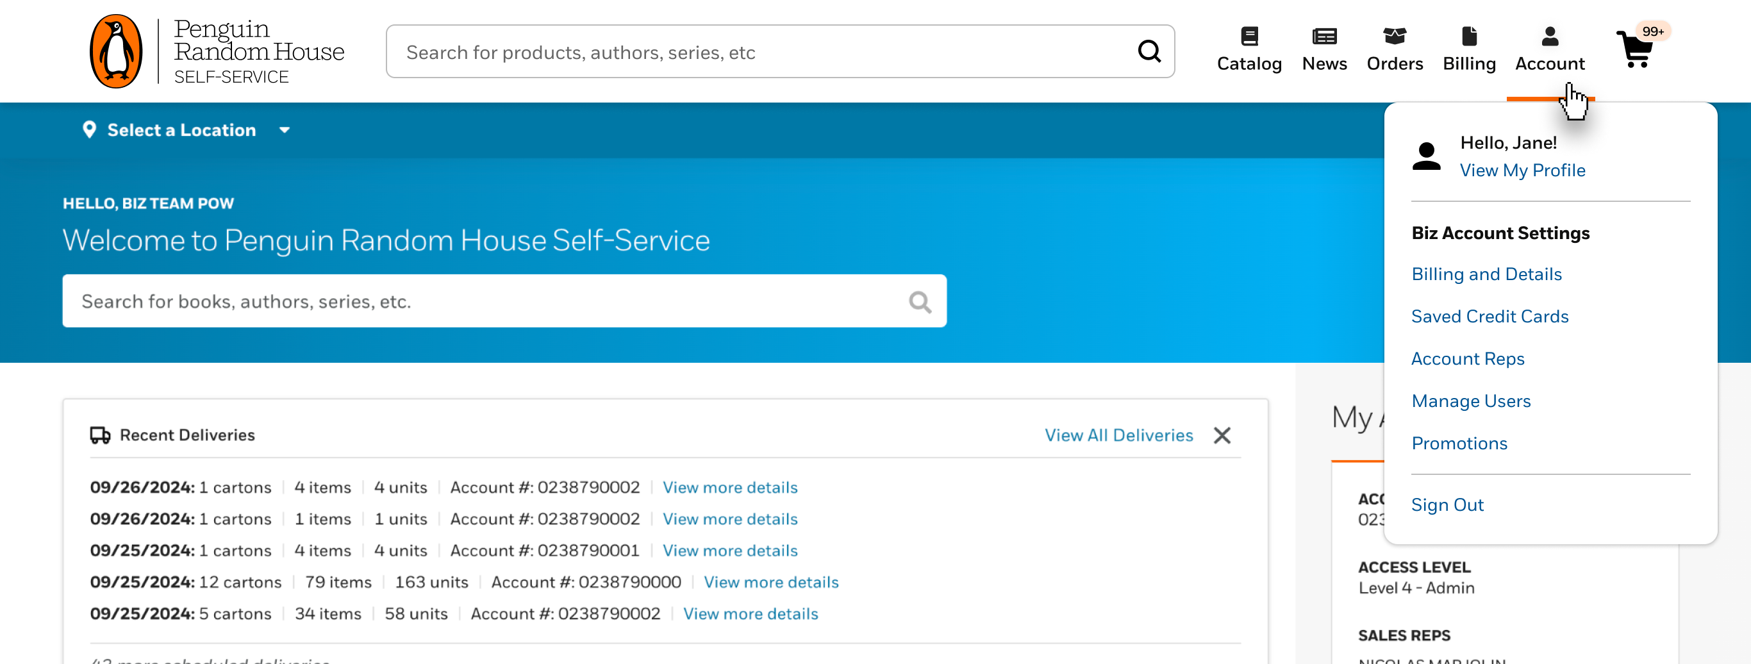The image size is (1751, 664).
Task: Click the Orders label in the top navigation
Action: [1394, 64]
